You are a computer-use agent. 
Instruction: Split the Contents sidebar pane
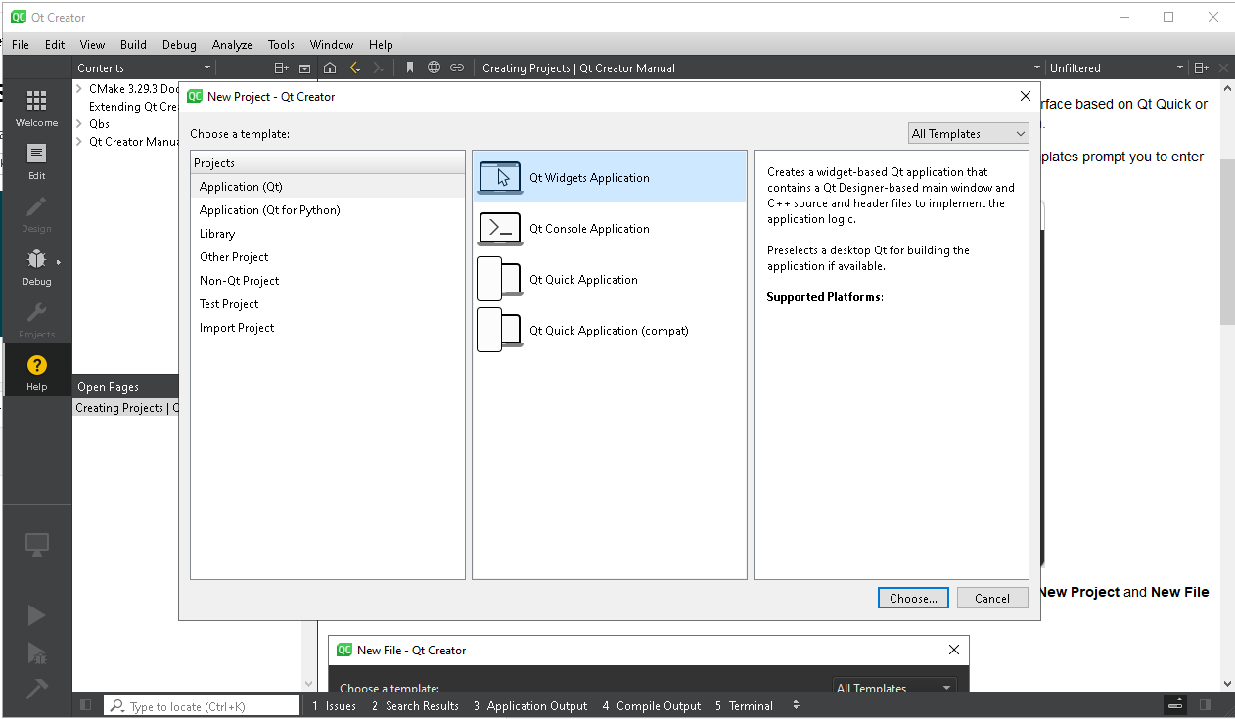point(281,67)
